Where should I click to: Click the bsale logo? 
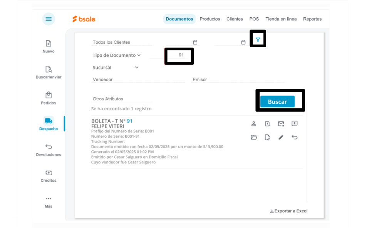(84, 19)
